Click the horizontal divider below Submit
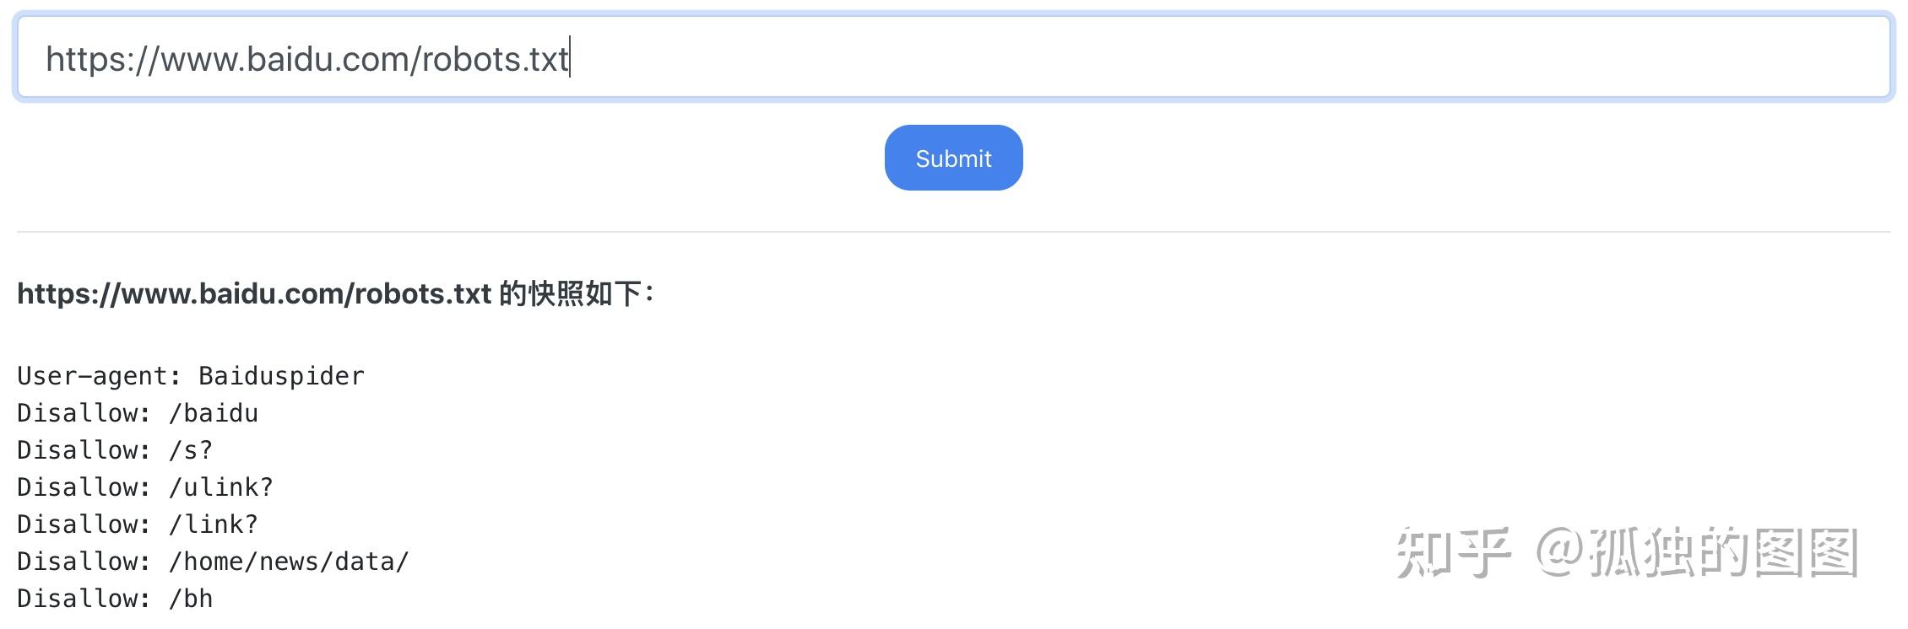1908x629 pixels. [x=953, y=231]
